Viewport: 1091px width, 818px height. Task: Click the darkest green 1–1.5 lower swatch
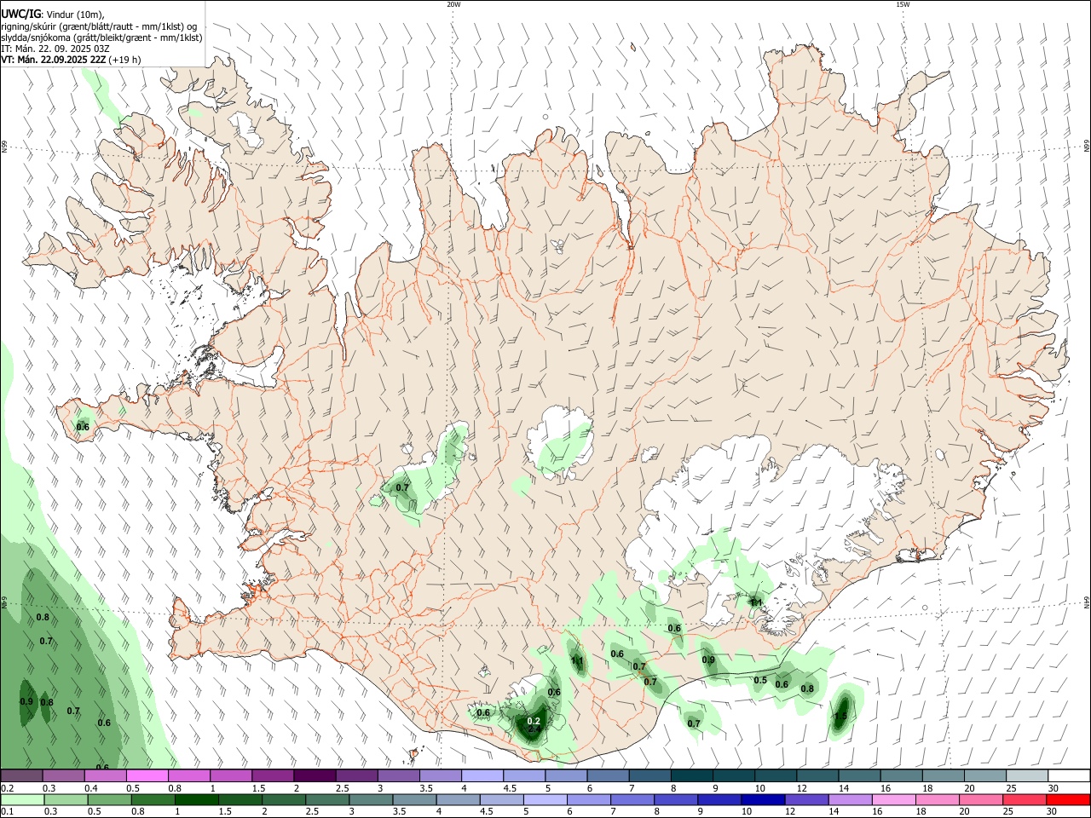(x=196, y=799)
